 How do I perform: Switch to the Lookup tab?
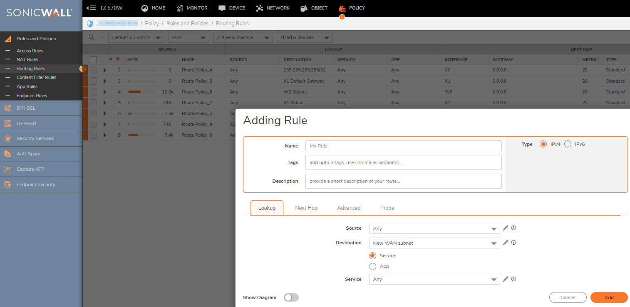click(x=267, y=208)
